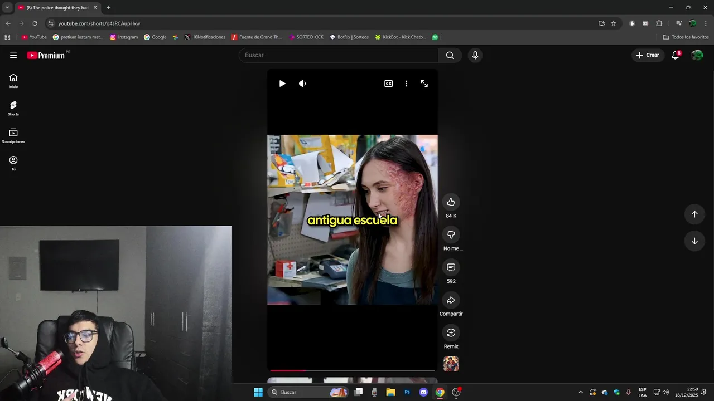Open the Short's sound thumbnail
The height and width of the screenshot is (401, 714).
coord(451,364)
